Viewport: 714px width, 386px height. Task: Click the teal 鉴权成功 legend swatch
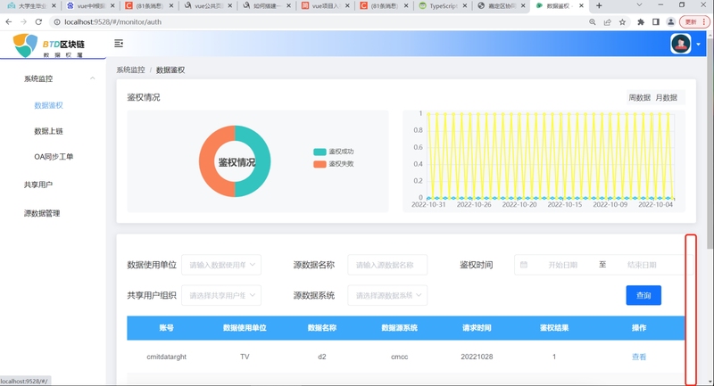pos(320,152)
